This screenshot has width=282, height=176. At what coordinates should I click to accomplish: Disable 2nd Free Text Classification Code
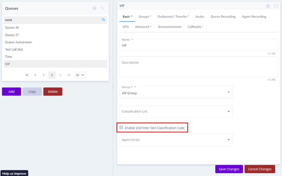pos(121,128)
